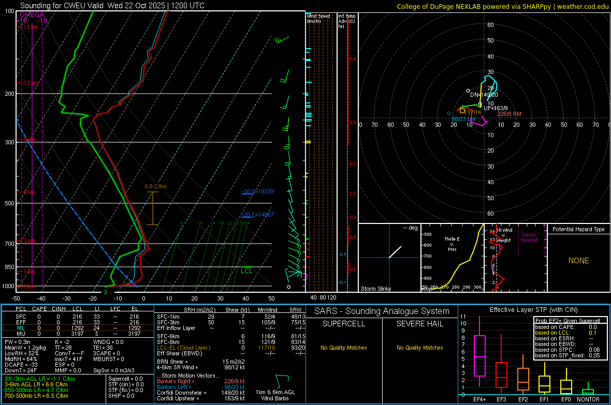This screenshot has width=611, height=405.
Task: Click the CINH column header
Action: [59, 309]
